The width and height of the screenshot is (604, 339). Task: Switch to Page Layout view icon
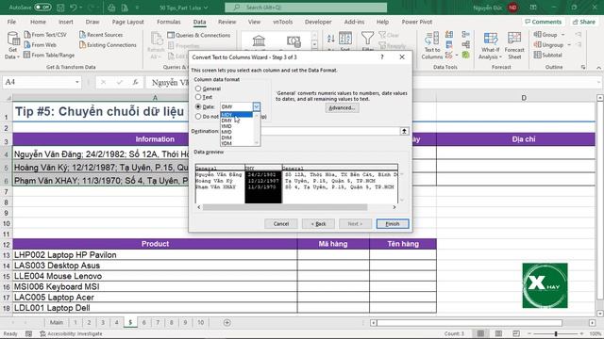[498, 333]
